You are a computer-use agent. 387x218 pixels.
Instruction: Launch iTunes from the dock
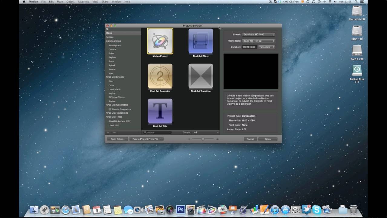pyautogui.click(x=275, y=210)
